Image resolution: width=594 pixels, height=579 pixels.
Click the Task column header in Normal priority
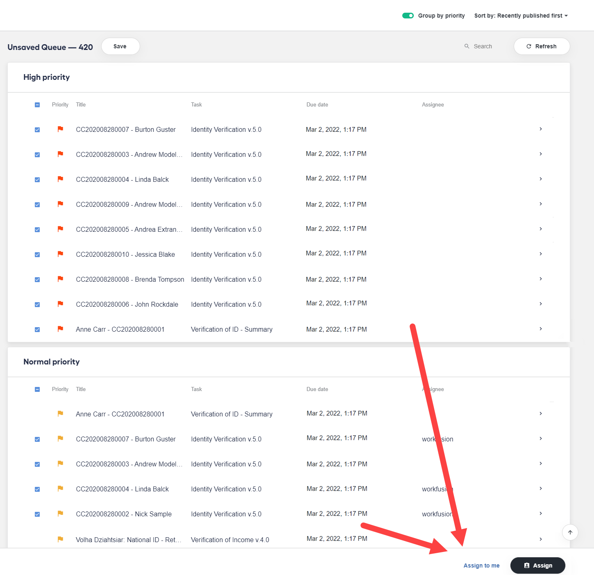(196, 389)
